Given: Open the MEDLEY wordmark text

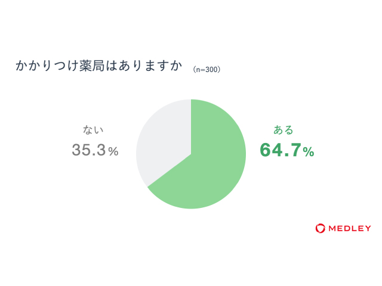Looking at the screenshot, I should 350,228.
